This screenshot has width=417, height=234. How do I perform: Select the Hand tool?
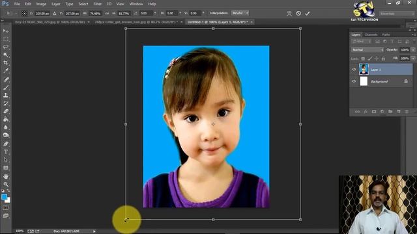pos(6,176)
